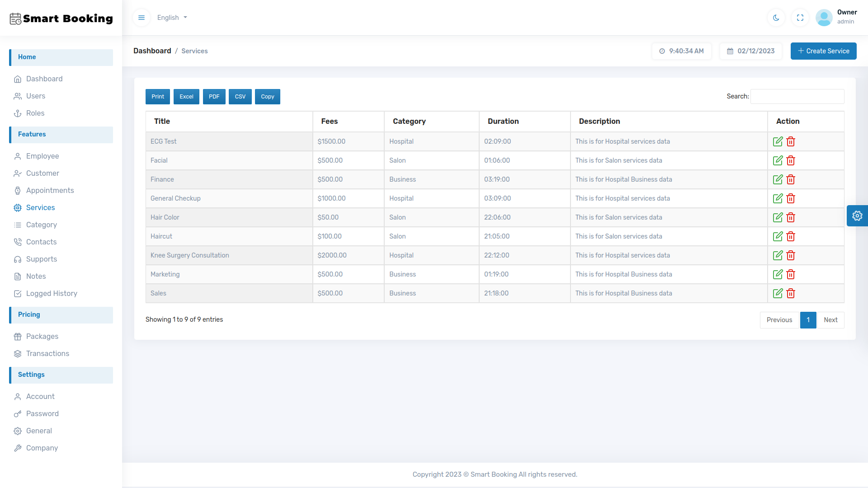Open the English language dropdown
The width and height of the screenshot is (868, 488).
[x=172, y=18]
